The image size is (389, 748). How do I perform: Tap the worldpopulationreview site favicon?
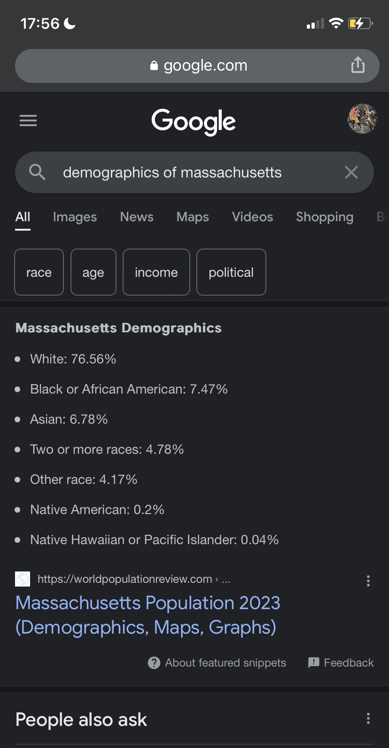pyautogui.click(x=23, y=579)
